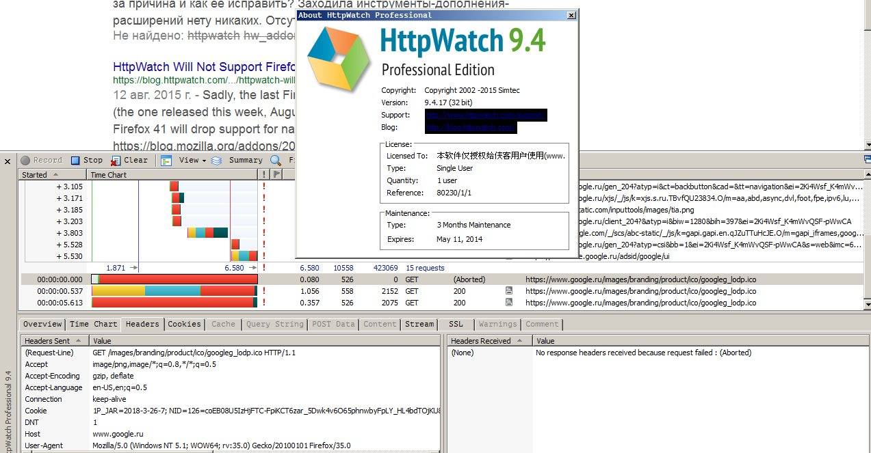Click the Warnings tab
The image size is (871, 453).
tap(499, 325)
